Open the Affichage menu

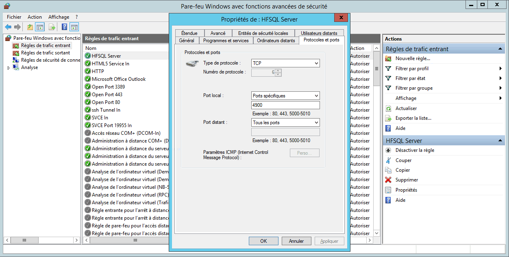(58, 17)
